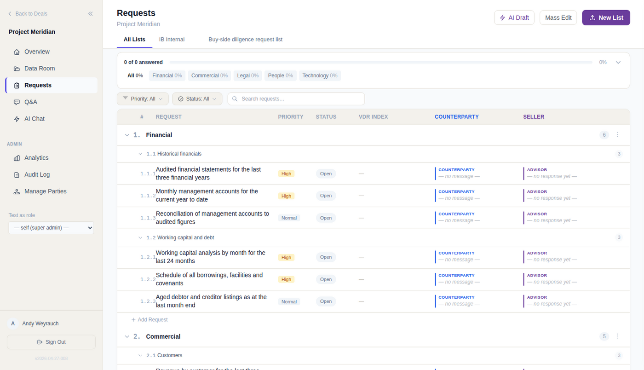Switch to the IB Internal tab
The width and height of the screenshot is (644, 370).
click(x=172, y=40)
